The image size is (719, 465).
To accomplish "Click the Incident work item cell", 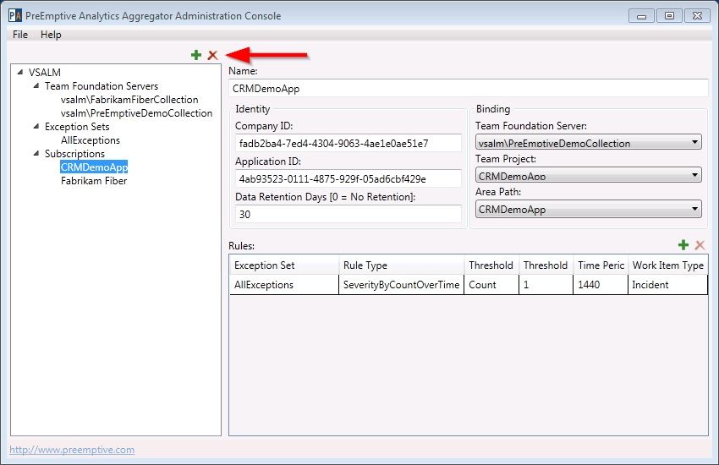I will click(x=667, y=285).
